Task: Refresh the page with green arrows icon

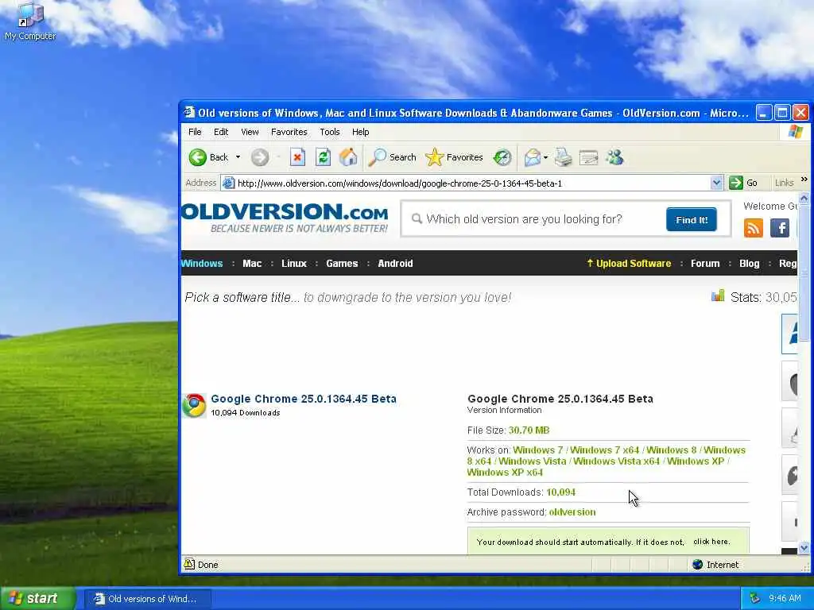Action: coord(323,157)
